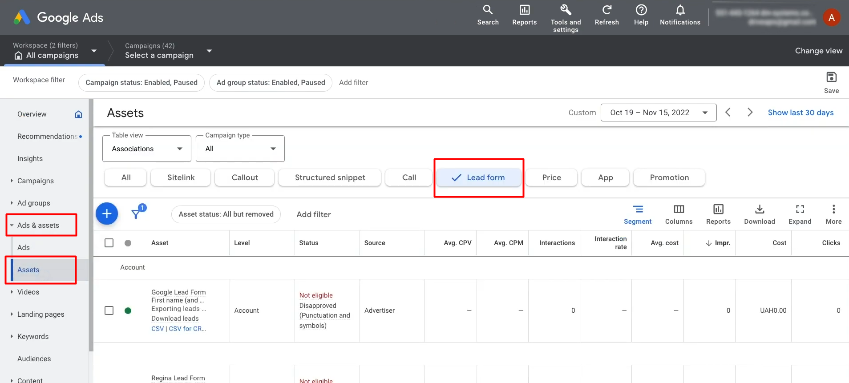
Task: Open Tools and settings menu
Action: (x=566, y=18)
